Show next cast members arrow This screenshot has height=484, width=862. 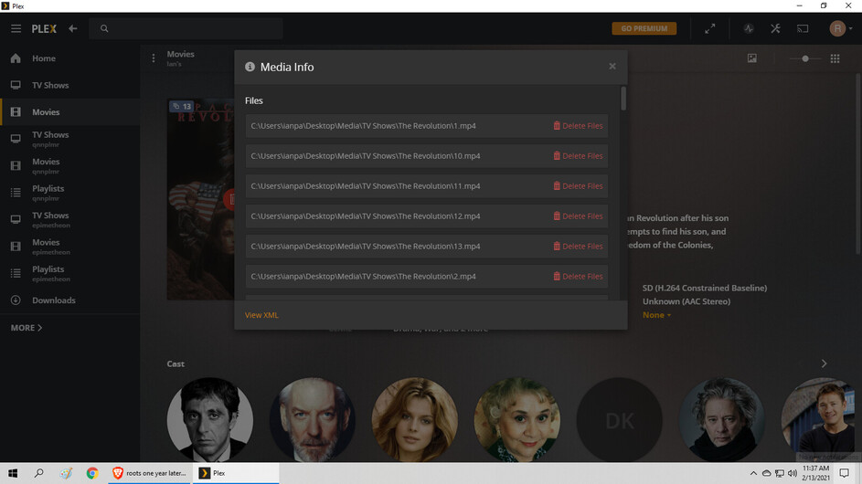[824, 363]
